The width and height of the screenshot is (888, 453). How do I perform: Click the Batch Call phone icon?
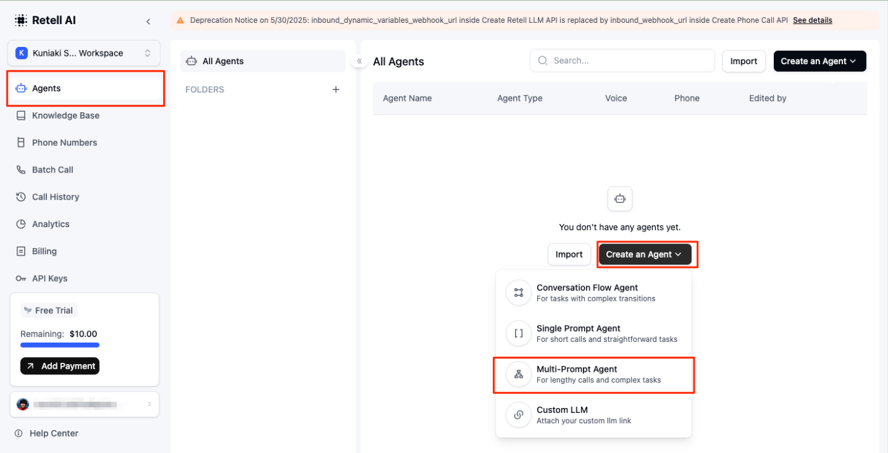21,170
